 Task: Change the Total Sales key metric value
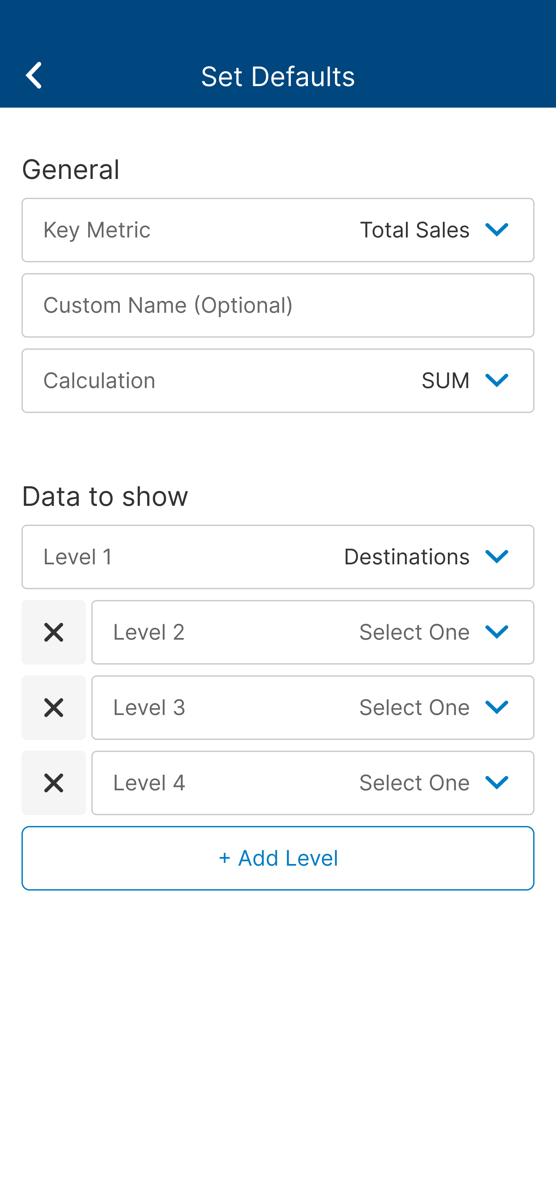[x=414, y=230]
